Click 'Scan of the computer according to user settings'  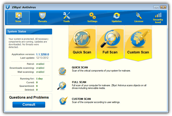[x=96, y=102]
